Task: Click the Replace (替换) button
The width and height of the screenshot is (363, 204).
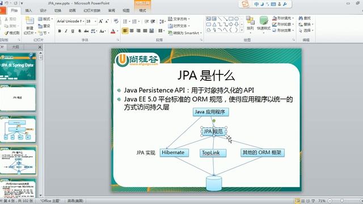Action: pos(306,24)
